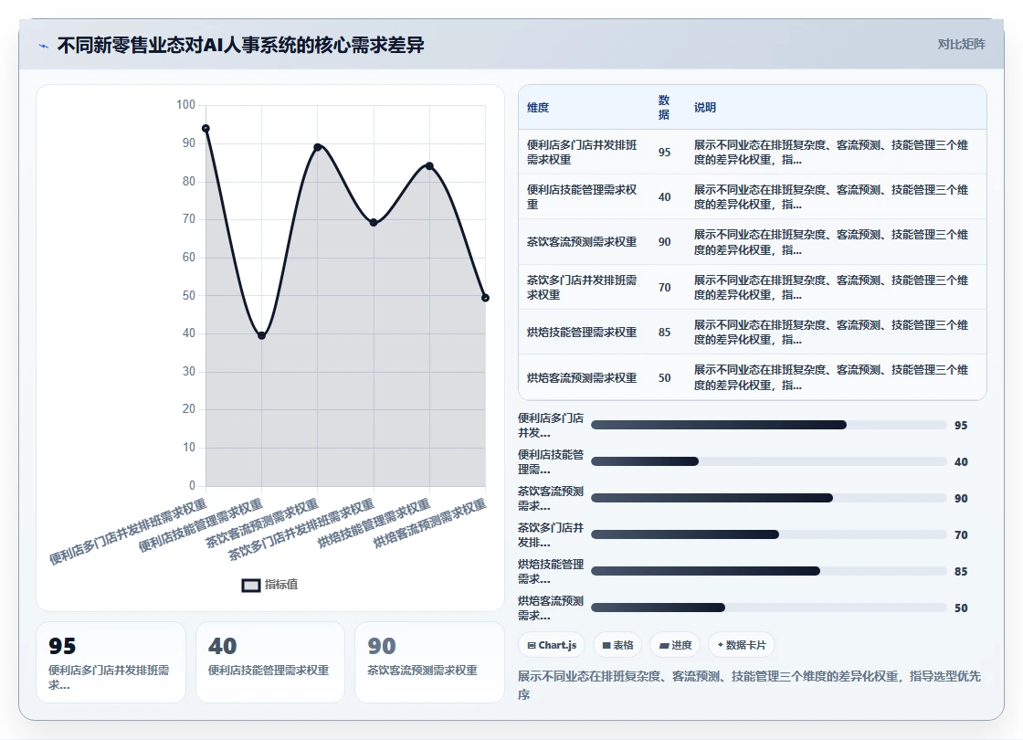Click x-axis label 烘焙客流预测需求权重
This screenshot has height=740, width=1023.
430,523
